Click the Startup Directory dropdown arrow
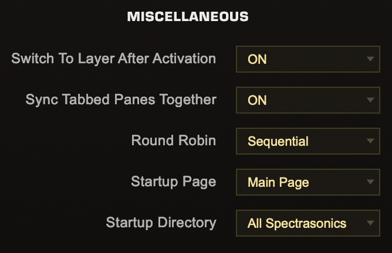 (x=370, y=223)
